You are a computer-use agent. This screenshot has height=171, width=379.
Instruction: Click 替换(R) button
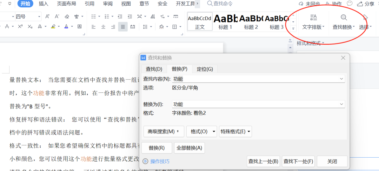tap(157, 148)
